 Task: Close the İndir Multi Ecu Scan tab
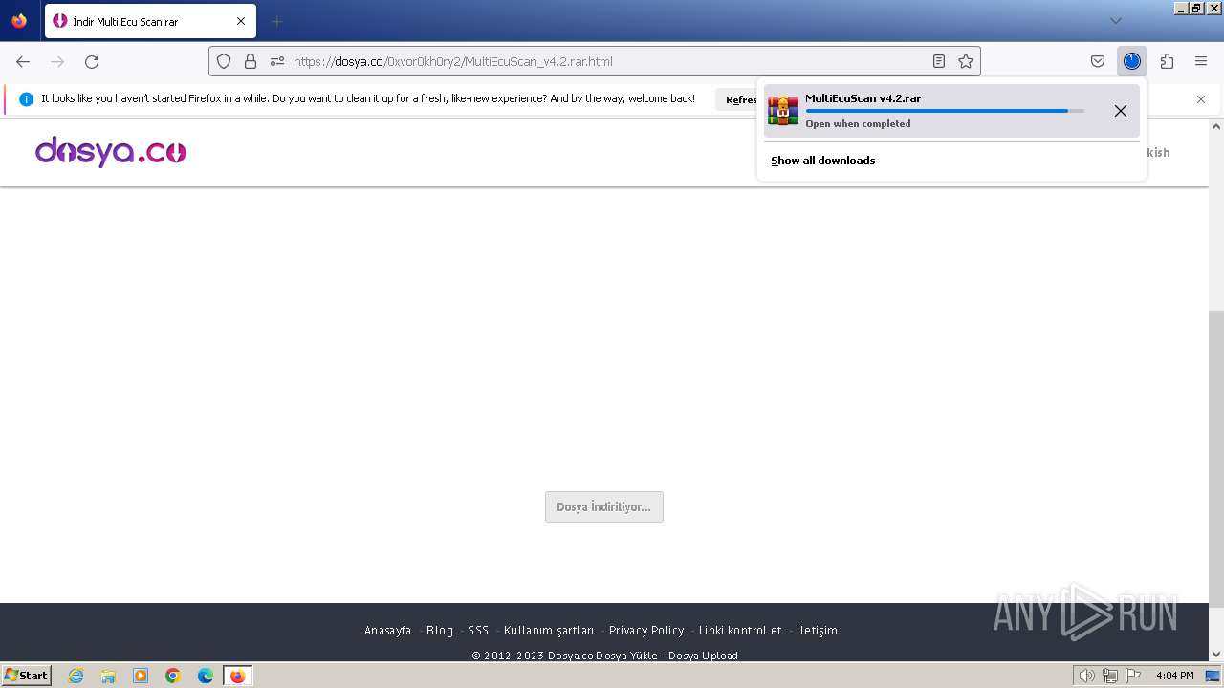coord(241,21)
